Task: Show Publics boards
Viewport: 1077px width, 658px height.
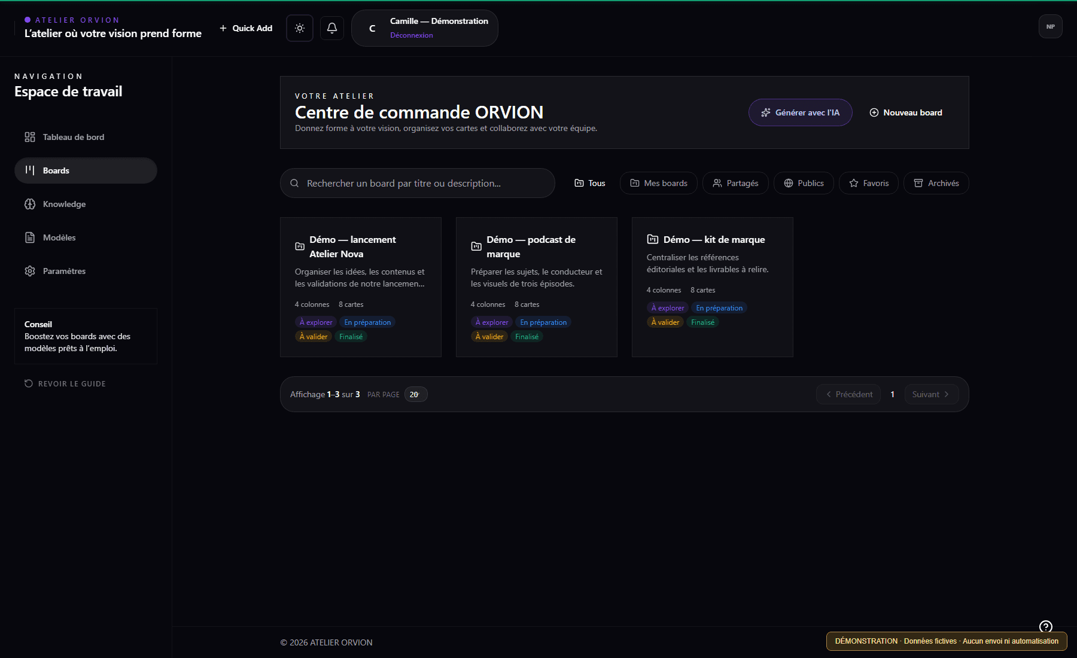Action: (804, 183)
